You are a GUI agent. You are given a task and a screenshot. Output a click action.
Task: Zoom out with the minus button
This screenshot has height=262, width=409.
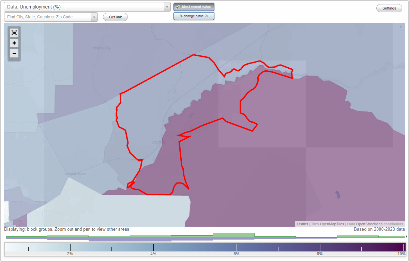click(14, 53)
